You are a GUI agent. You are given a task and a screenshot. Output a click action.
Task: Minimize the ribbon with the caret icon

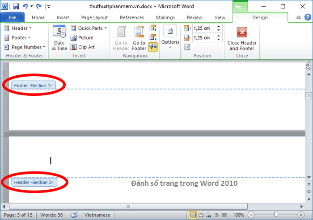[298, 17]
